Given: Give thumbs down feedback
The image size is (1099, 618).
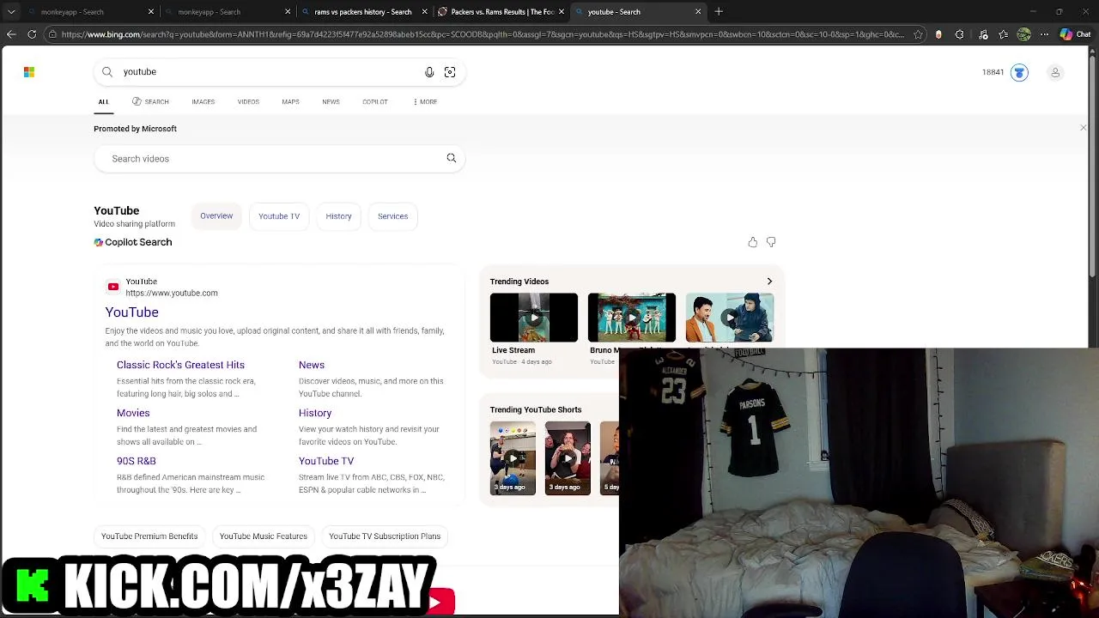Looking at the screenshot, I should tap(771, 243).
